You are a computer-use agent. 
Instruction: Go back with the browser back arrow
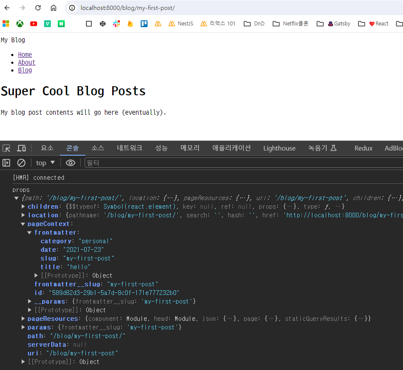tap(7, 8)
